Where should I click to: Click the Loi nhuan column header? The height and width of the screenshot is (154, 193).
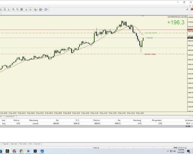coord(189,120)
